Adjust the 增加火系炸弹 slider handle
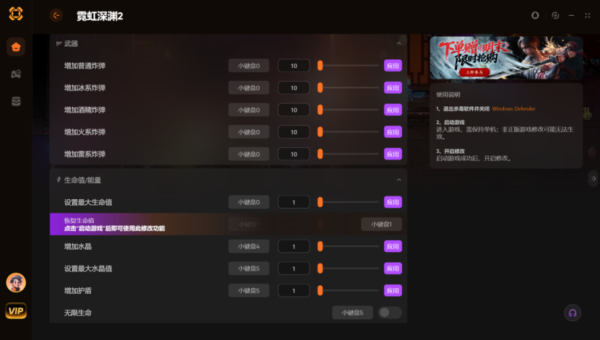The height and width of the screenshot is (340, 600). point(320,132)
